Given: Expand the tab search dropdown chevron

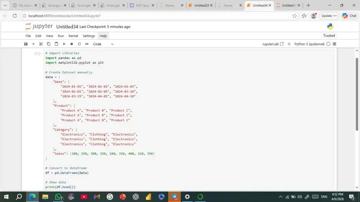Looking at the screenshot, I should pos(5,5).
